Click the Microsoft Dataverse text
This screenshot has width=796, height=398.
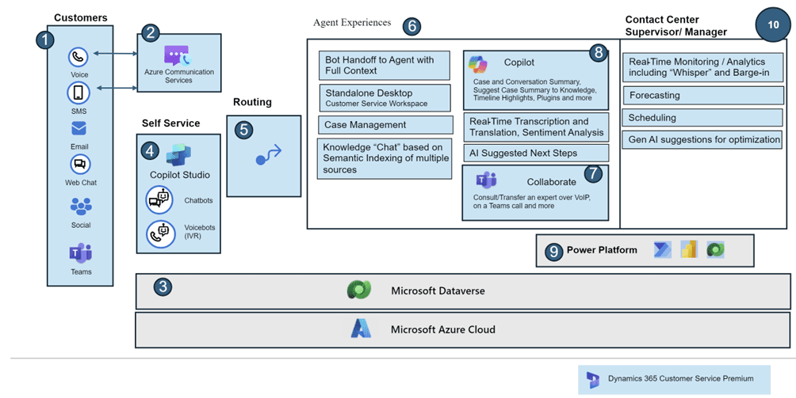(x=438, y=290)
